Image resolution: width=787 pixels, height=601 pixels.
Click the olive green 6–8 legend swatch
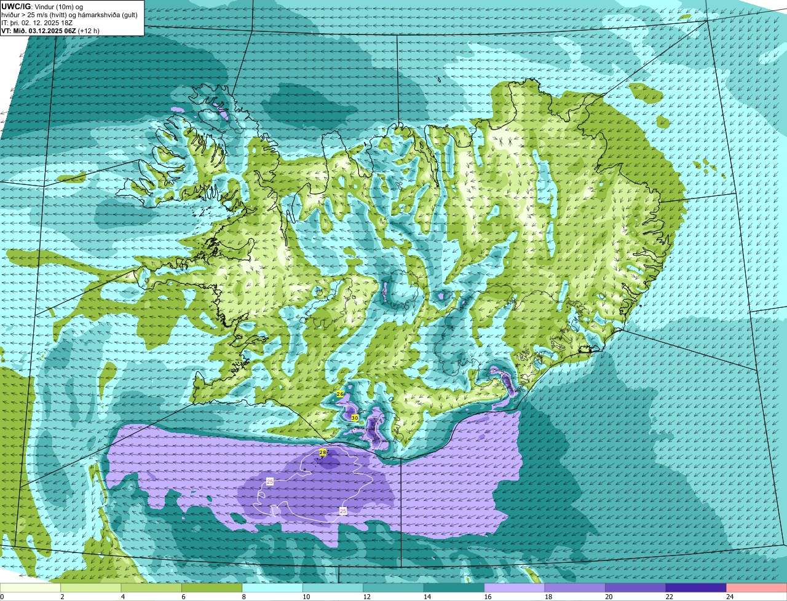pyautogui.click(x=212, y=588)
